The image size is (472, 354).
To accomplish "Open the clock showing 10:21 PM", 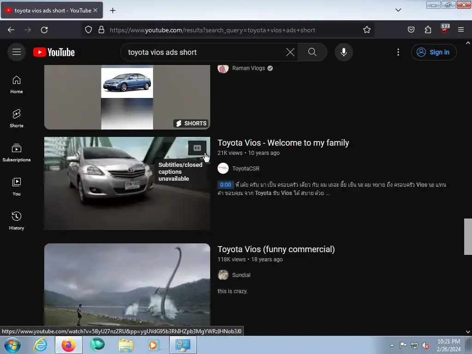I will (x=448, y=345).
